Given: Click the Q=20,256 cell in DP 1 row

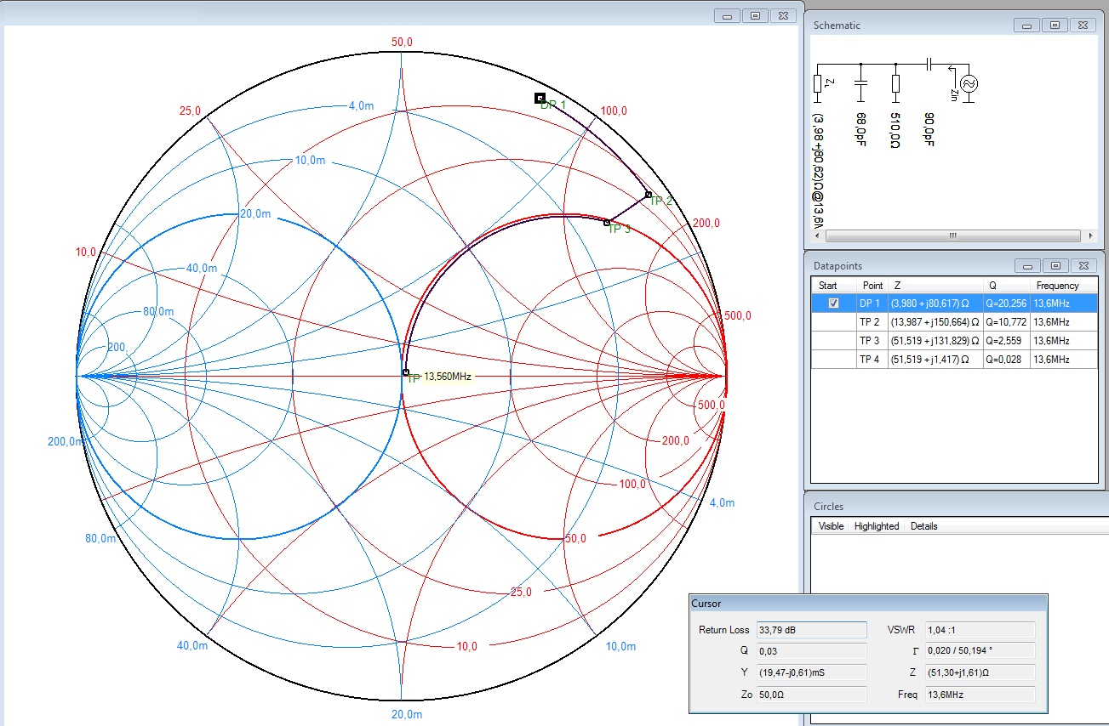Looking at the screenshot, I should (x=1006, y=303).
